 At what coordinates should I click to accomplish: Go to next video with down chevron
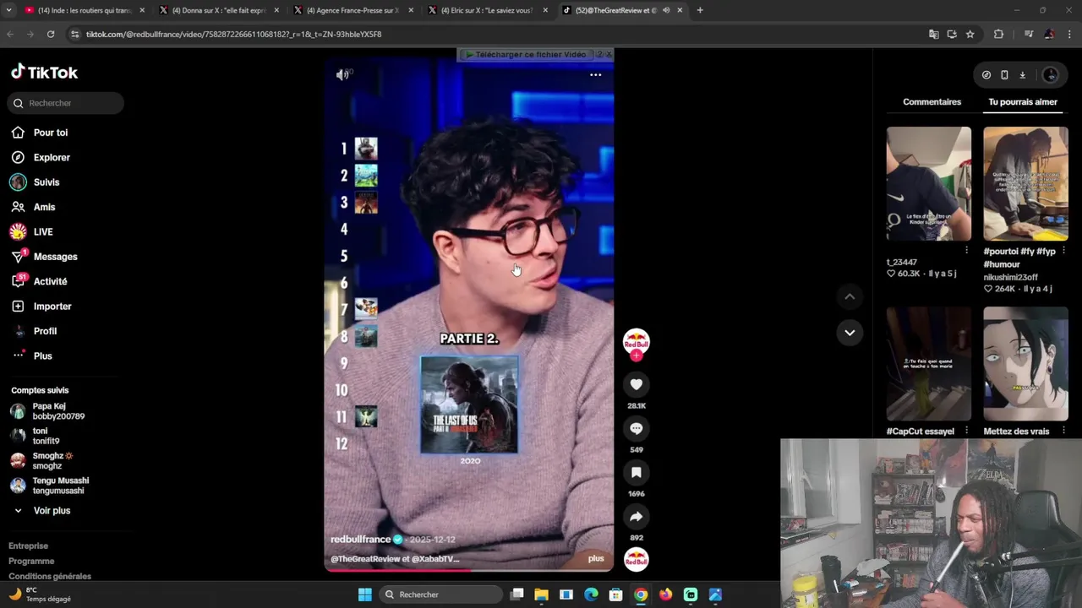[x=850, y=333]
